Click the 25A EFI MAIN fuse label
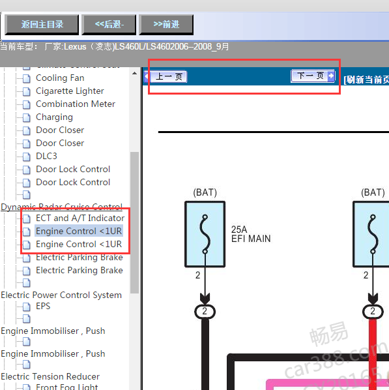The image size is (389, 390). (x=251, y=233)
